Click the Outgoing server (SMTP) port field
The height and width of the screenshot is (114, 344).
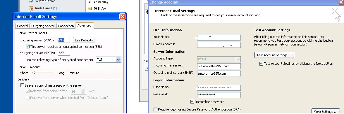coord(64,53)
